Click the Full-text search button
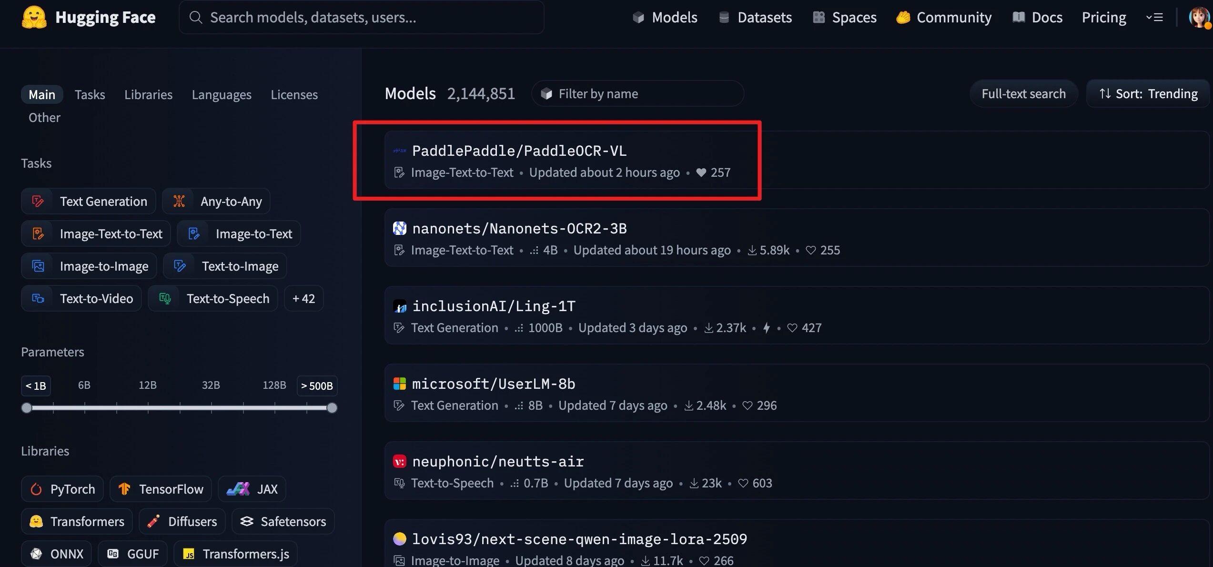 click(1023, 94)
